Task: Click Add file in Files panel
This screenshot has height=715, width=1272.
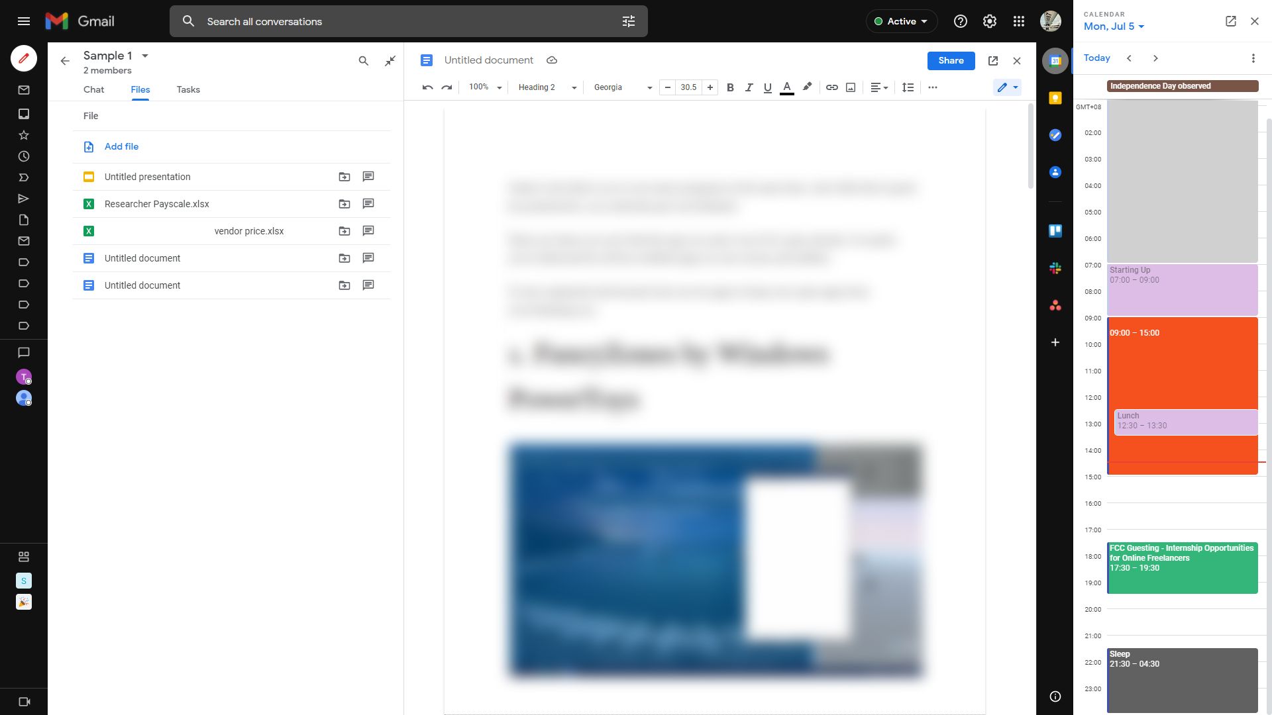Action: point(121,146)
